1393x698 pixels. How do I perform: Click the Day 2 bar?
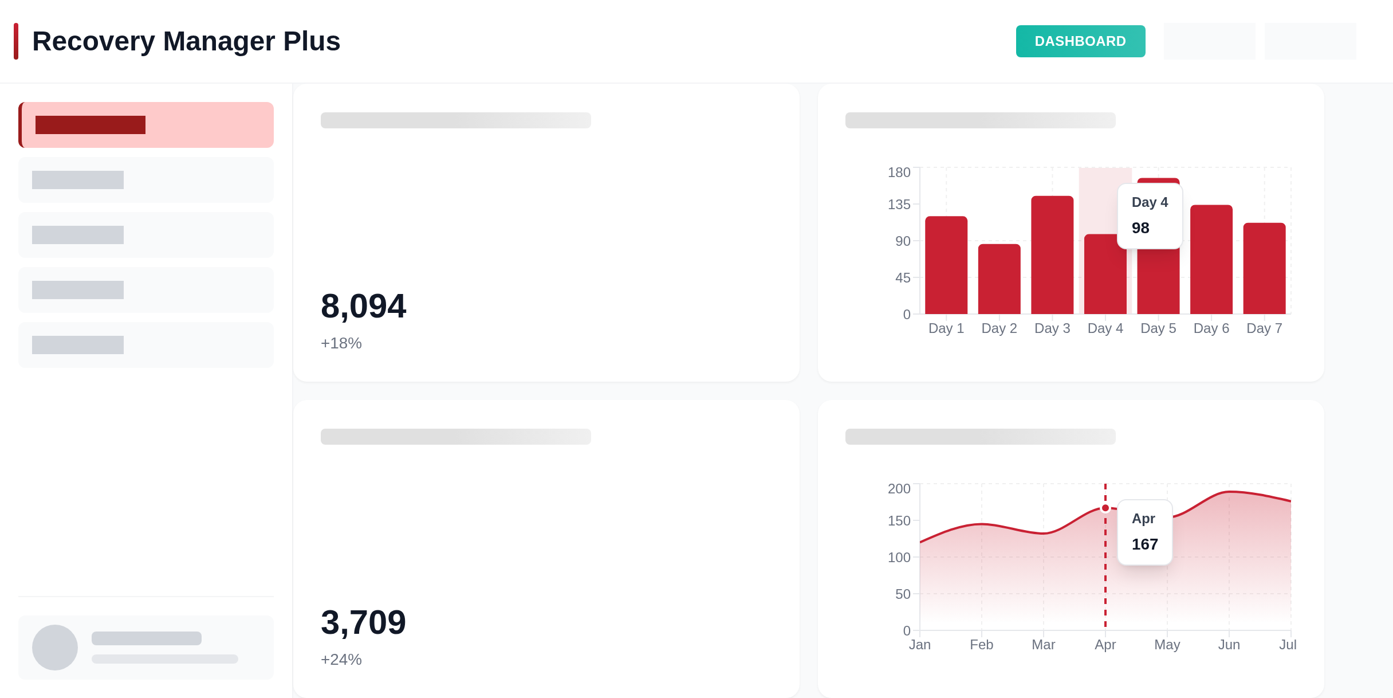click(999, 279)
